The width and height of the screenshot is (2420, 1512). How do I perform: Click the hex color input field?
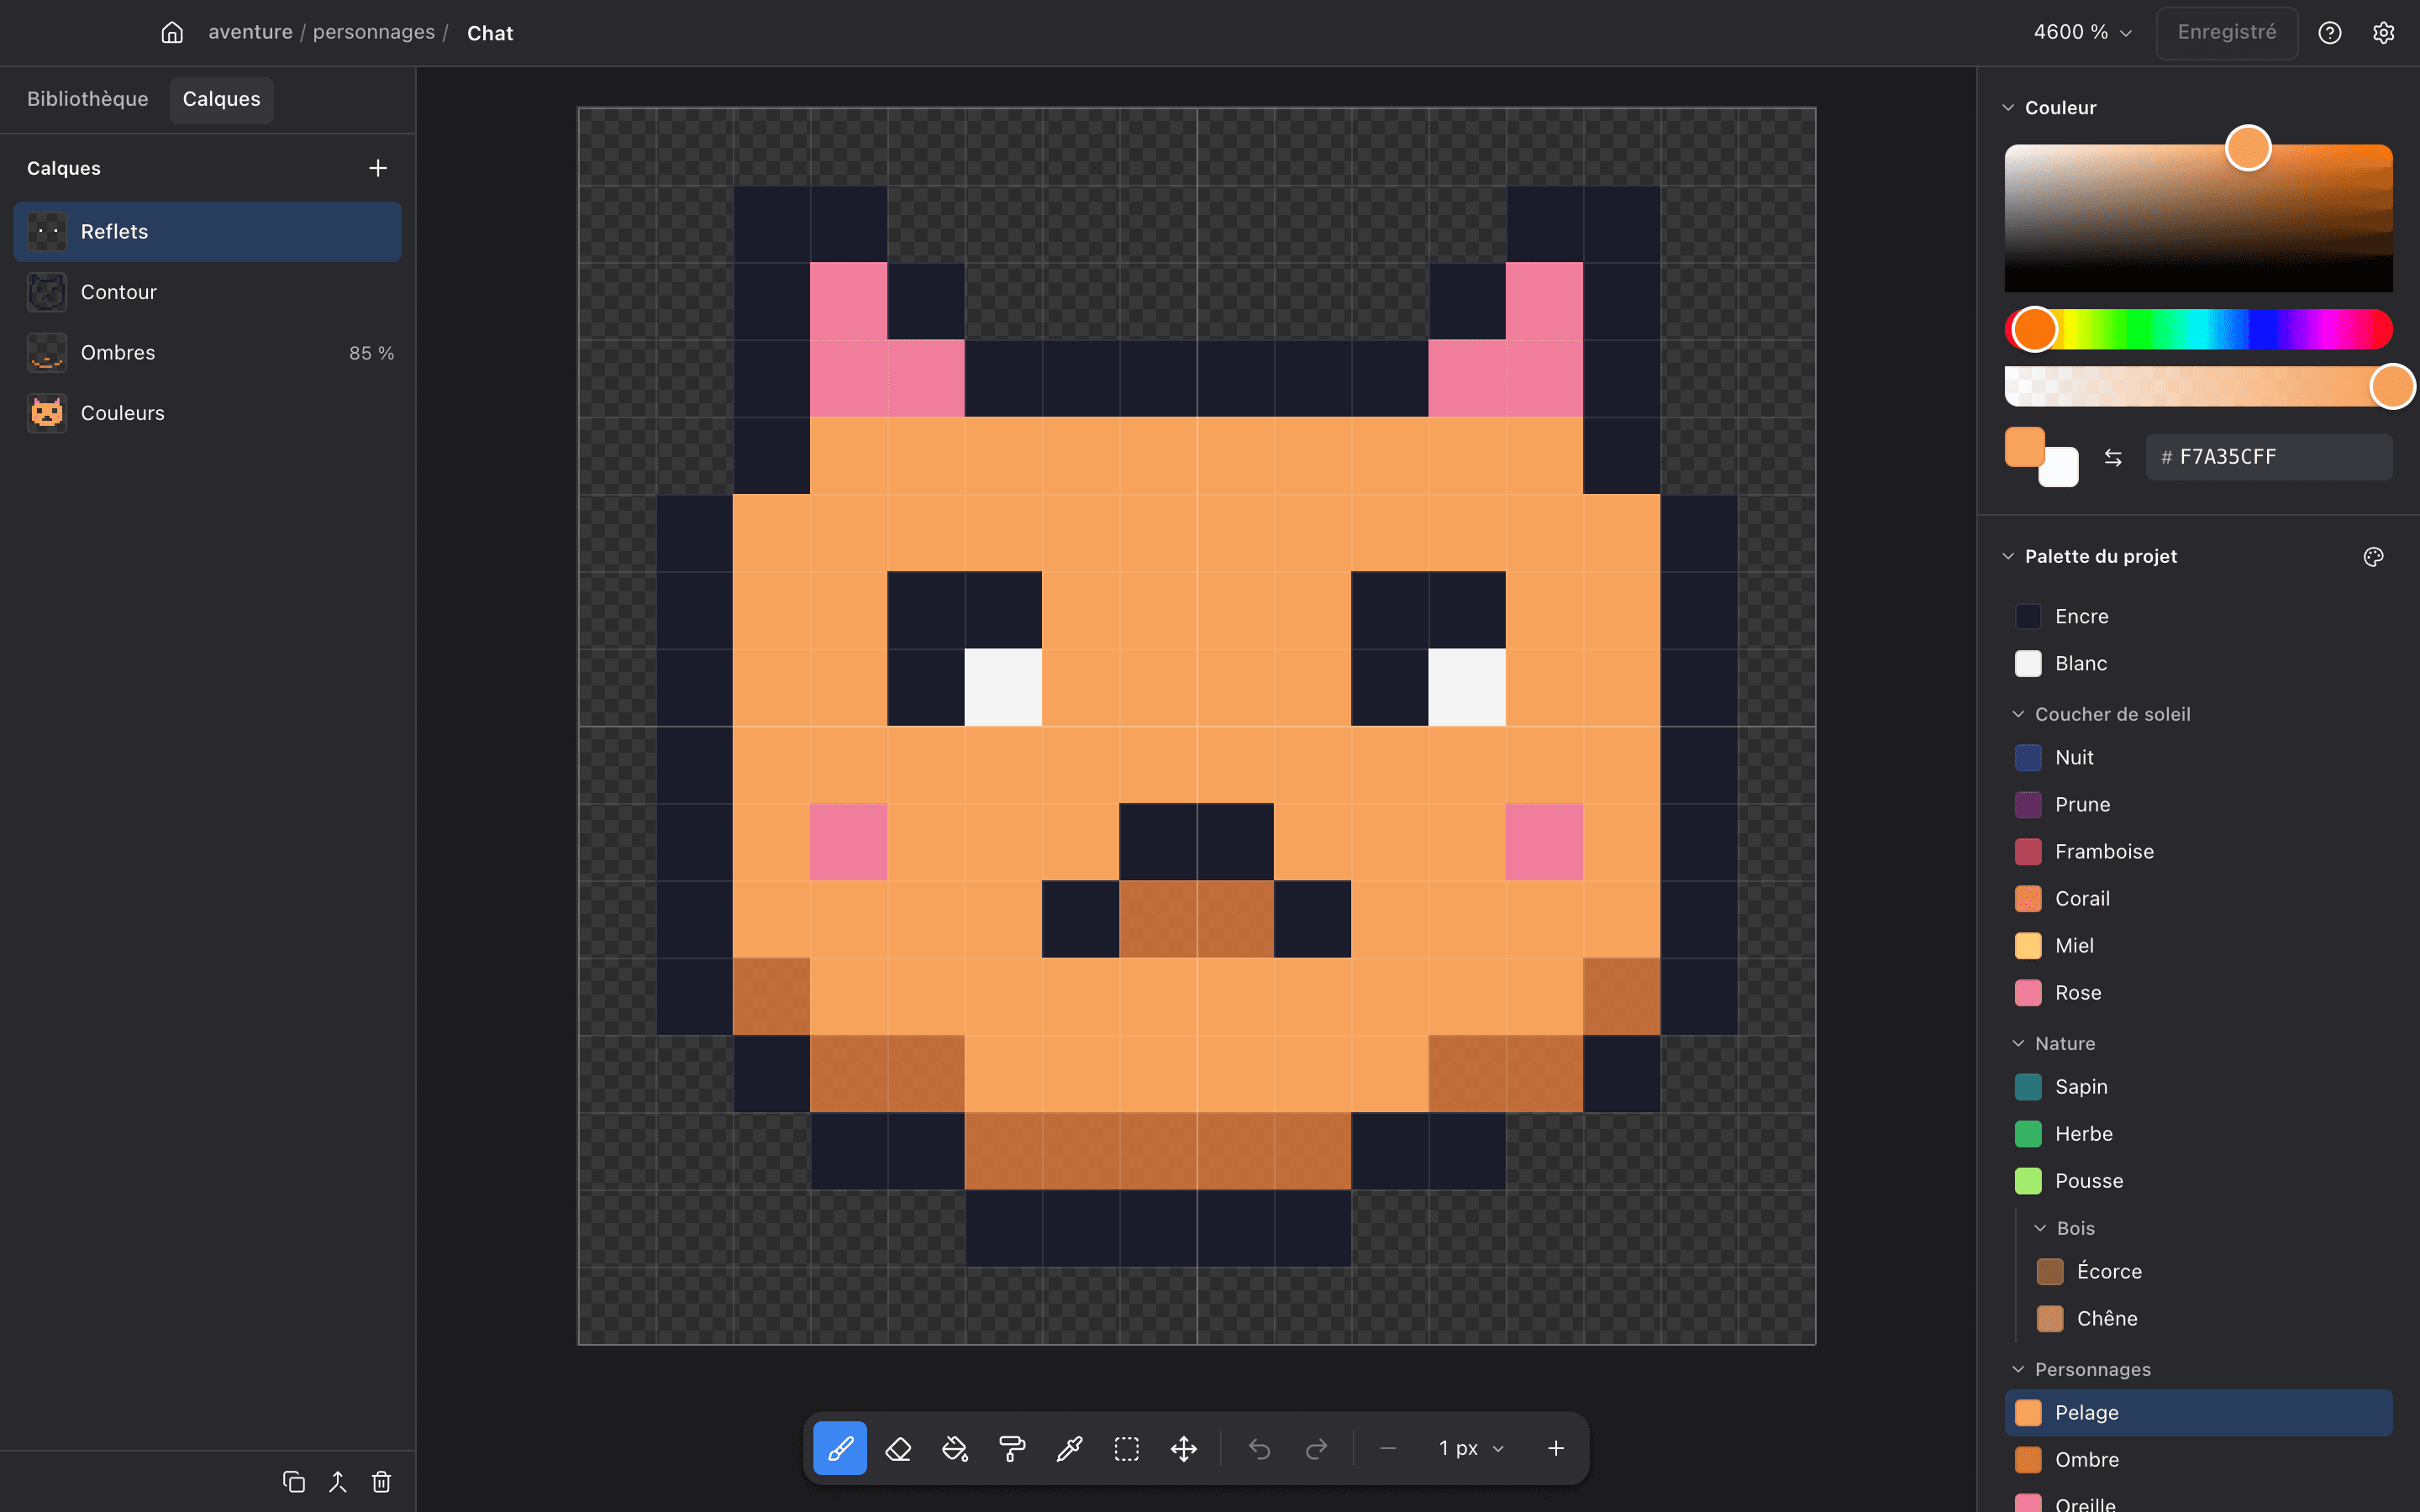click(x=2269, y=457)
